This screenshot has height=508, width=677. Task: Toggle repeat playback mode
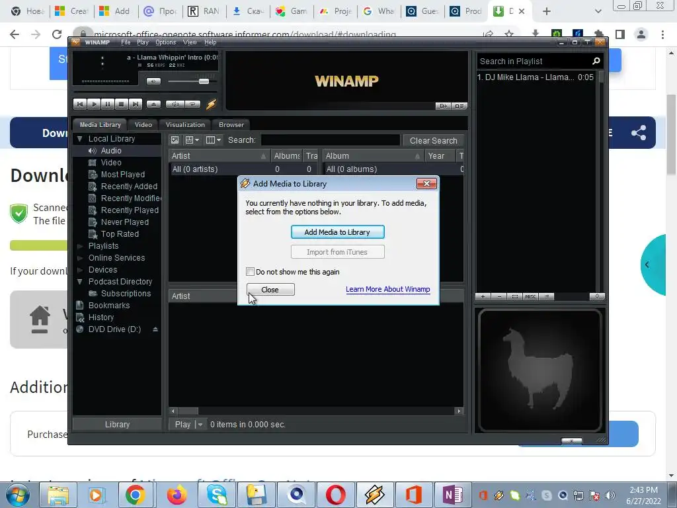tap(192, 104)
